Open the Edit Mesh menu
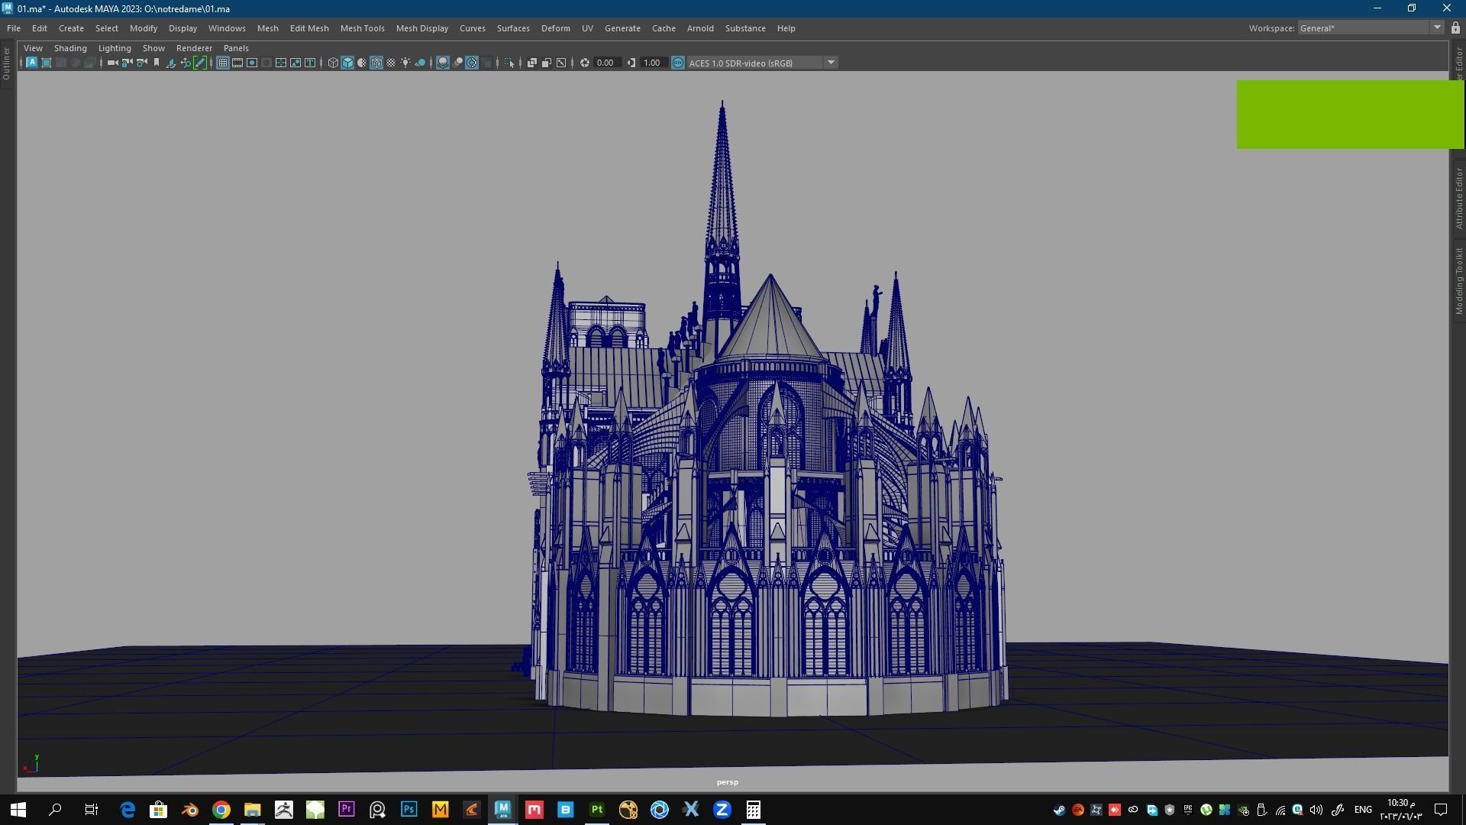1466x825 pixels. [x=309, y=28]
